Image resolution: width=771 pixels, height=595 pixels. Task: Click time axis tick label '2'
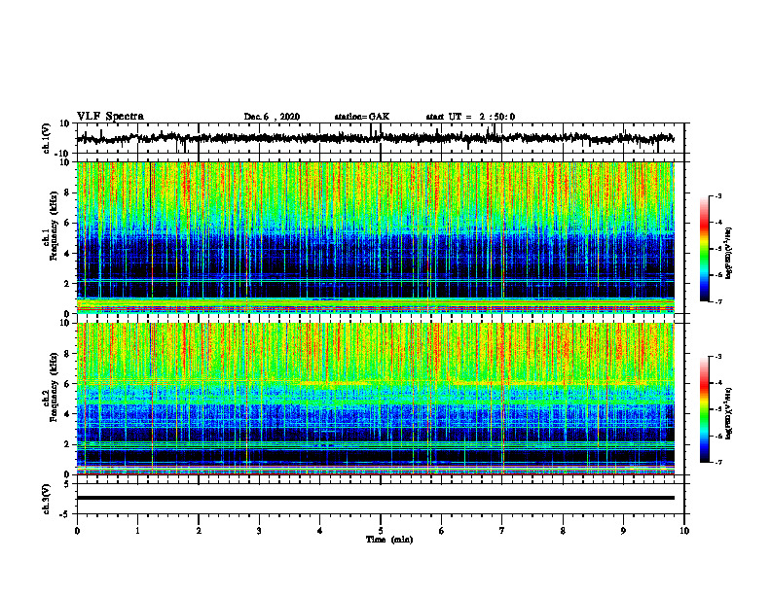[x=199, y=531]
